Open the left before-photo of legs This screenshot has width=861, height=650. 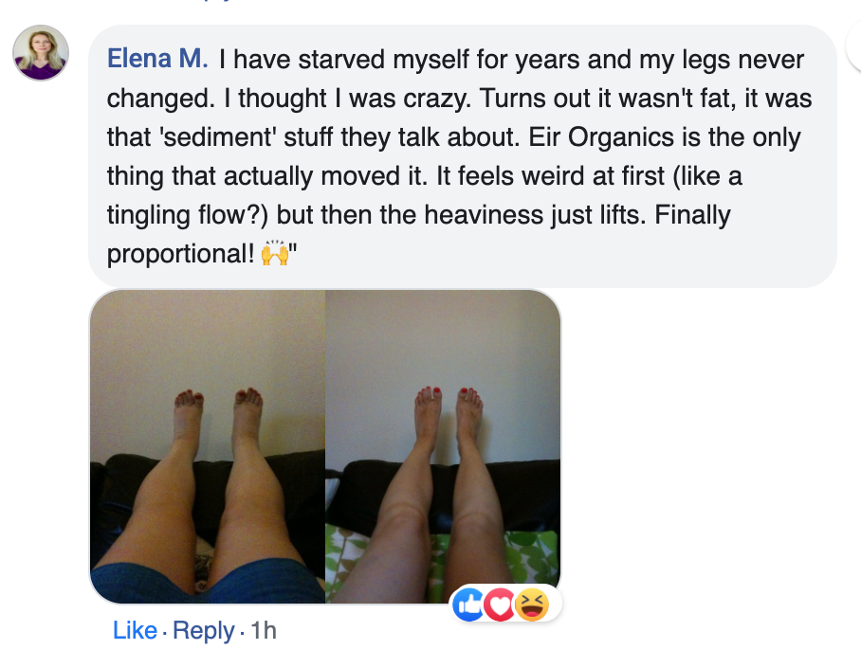[208, 446]
